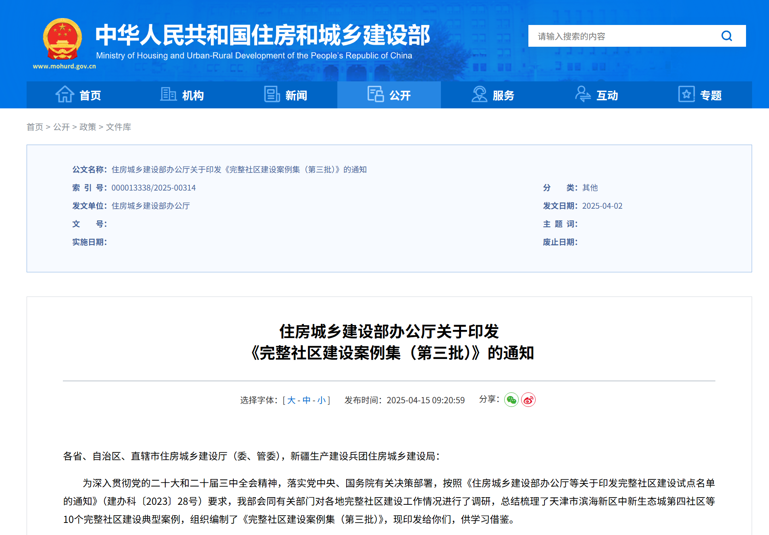The image size is (769, 535).
Task: Click the 公文名称 value text
Action: pos(239,170)
